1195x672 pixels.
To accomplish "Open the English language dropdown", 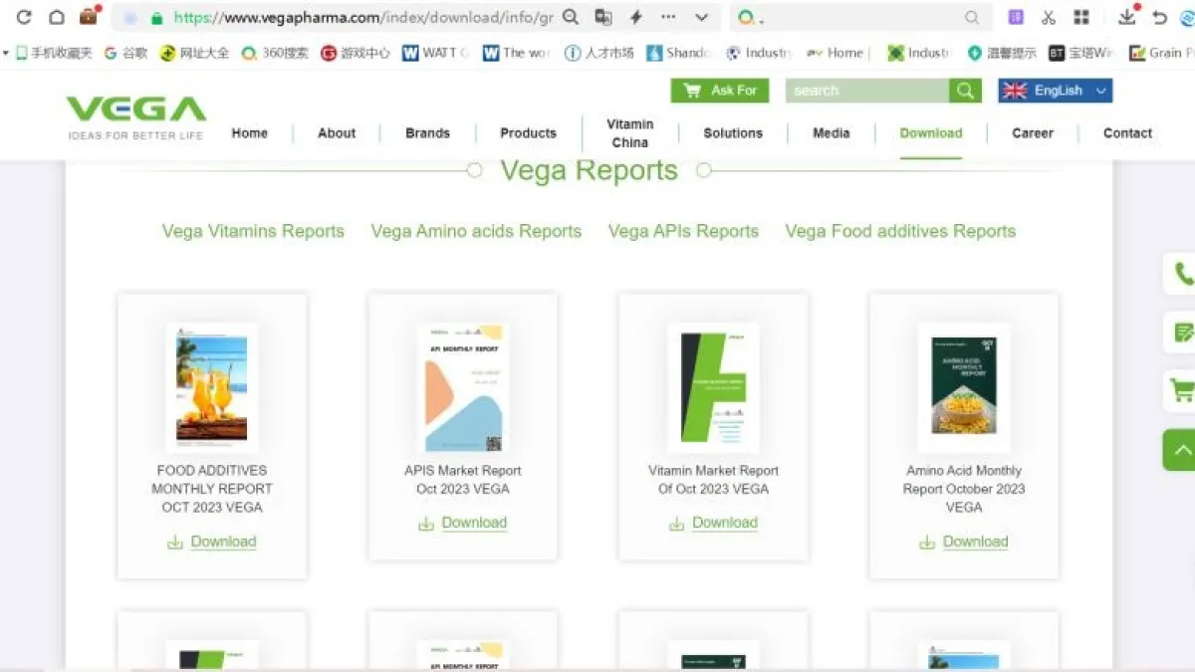I will coord(1056,91).
